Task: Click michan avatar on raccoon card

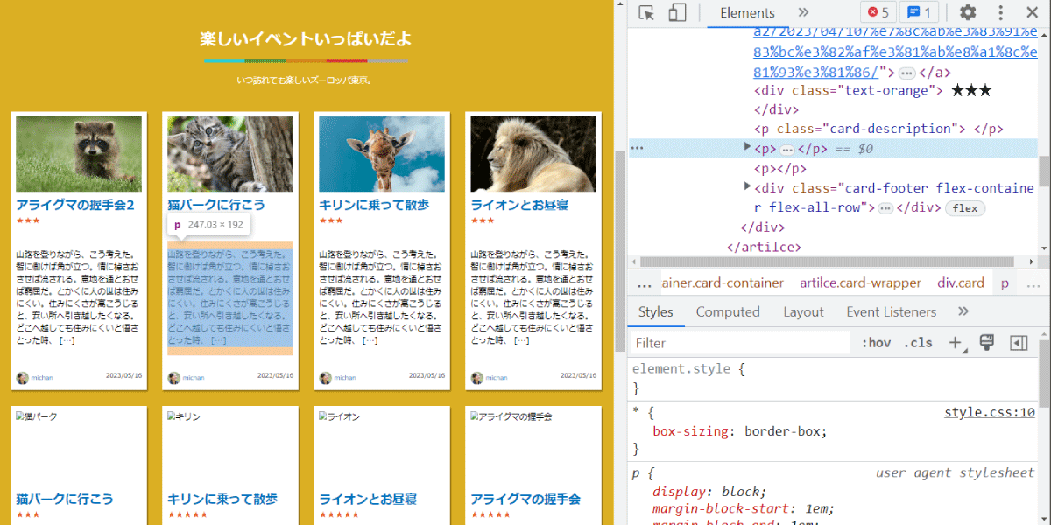Action: point(22,378)
